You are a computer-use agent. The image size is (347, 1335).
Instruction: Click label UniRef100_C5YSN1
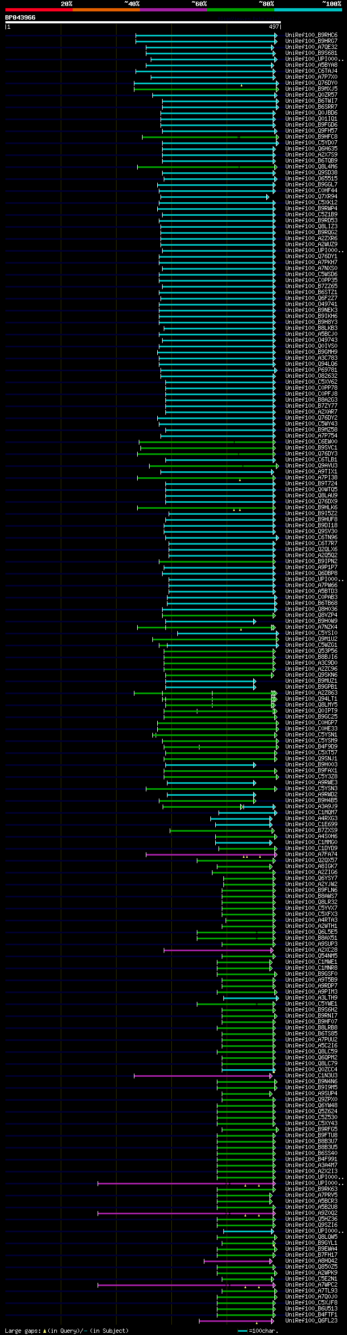pyautogui.click(x=311, y=735)
